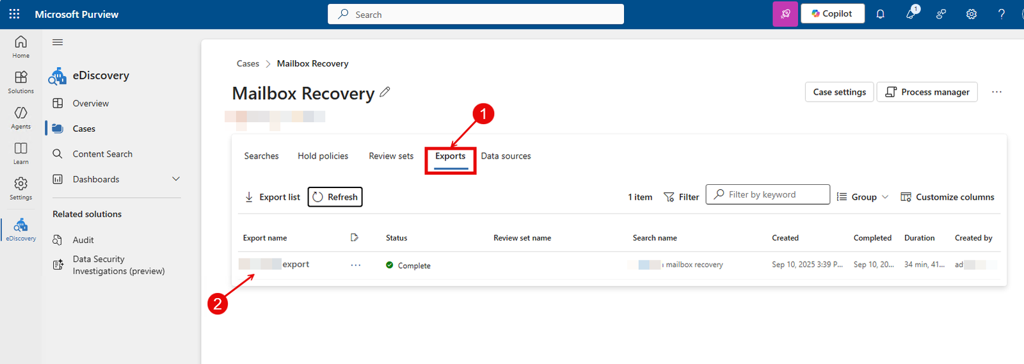
Task: Click the pencil icon to rename case
Action: [385, 92]
